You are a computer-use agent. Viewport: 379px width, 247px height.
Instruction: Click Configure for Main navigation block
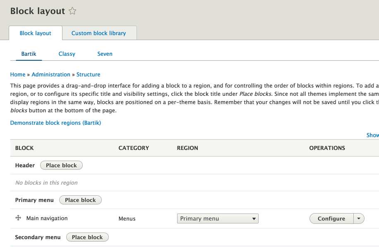pyautogui.click(x=331, y=218)
